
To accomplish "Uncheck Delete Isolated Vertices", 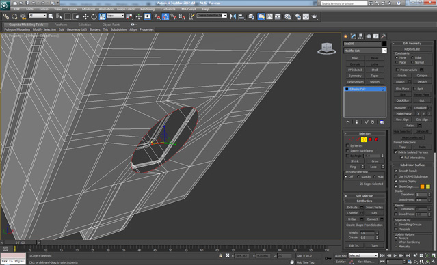I will 395,152.
